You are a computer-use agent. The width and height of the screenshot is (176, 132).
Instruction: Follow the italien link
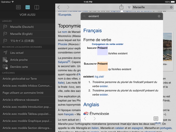click(x=95, y=128)
